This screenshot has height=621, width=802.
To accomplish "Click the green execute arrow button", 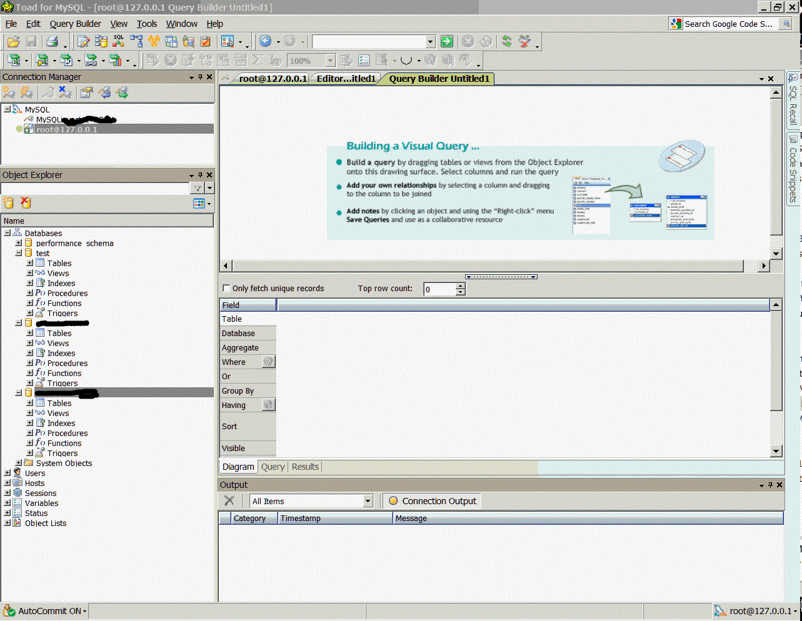I will (447, 41).
